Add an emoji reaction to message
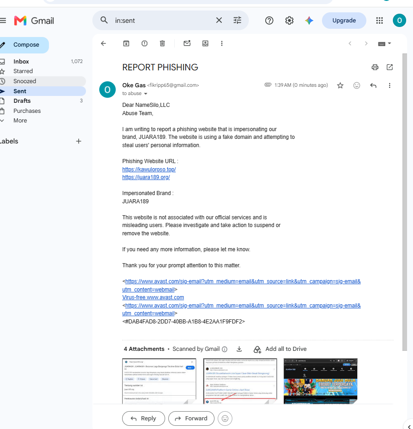Image resolution: width=413 pixels, height=429 pixels. click(357, 85)
